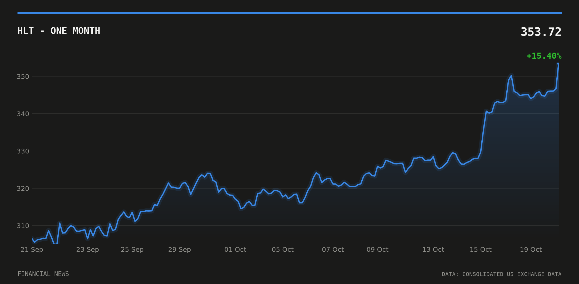Click the 21 Sep date label
Image resolution: width=579 pixels, height=284 pixels.
32,250
